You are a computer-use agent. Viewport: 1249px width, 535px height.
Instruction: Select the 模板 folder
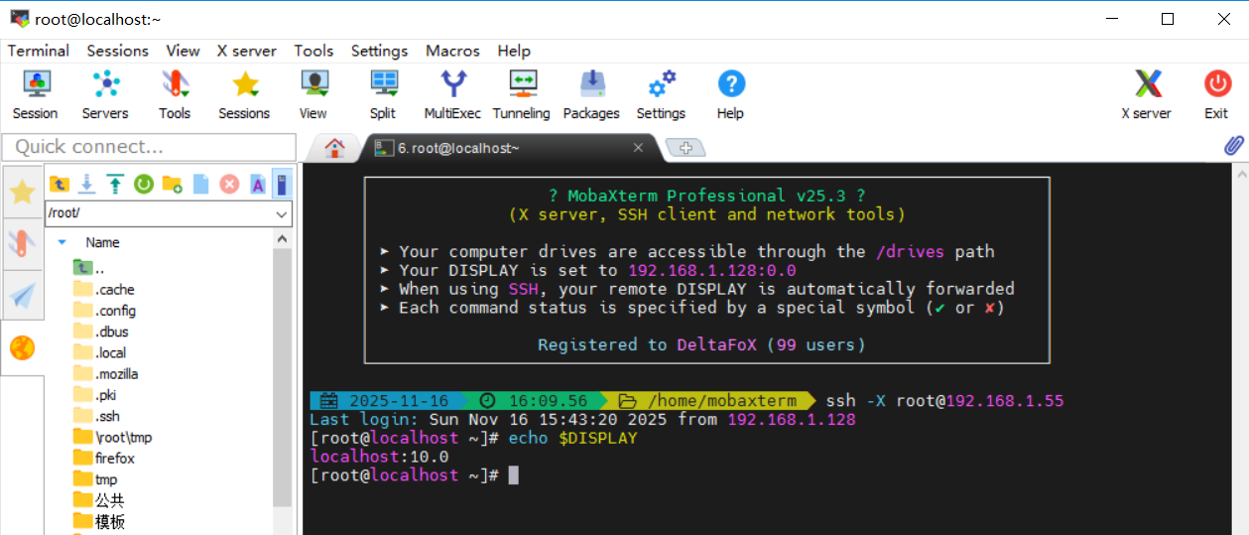[x=98, y=521]
